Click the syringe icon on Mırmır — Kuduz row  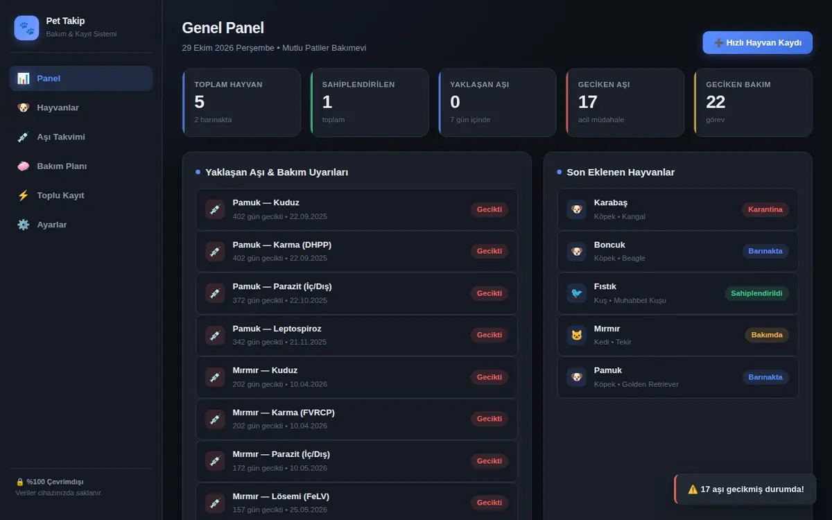pyautogui.click(x=215, y=377)
